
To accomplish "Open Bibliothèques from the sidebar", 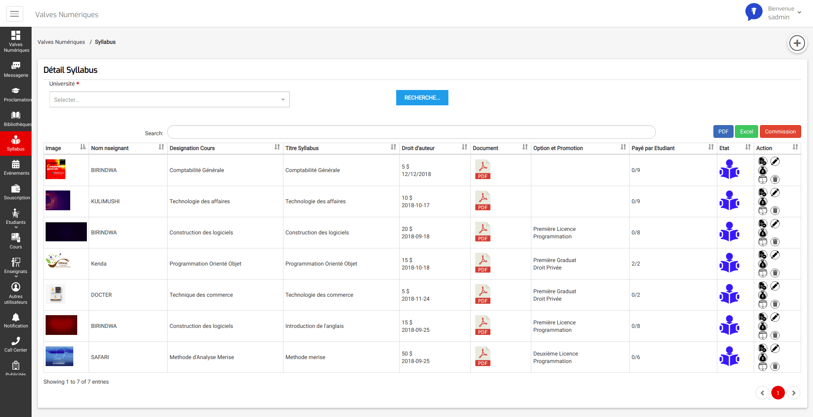I will pos(16,119).
